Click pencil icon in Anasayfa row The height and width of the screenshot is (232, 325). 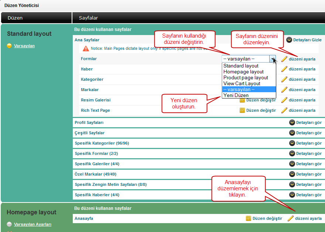pos(290,218)
